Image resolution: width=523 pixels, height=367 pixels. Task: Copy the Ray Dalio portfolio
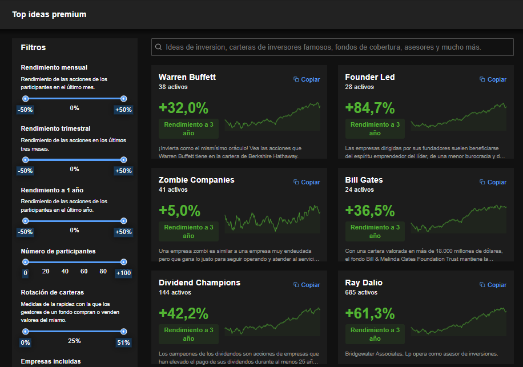coord(493,285)
